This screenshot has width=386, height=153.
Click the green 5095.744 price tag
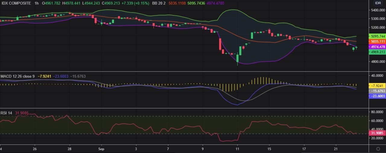click(377, 36)
